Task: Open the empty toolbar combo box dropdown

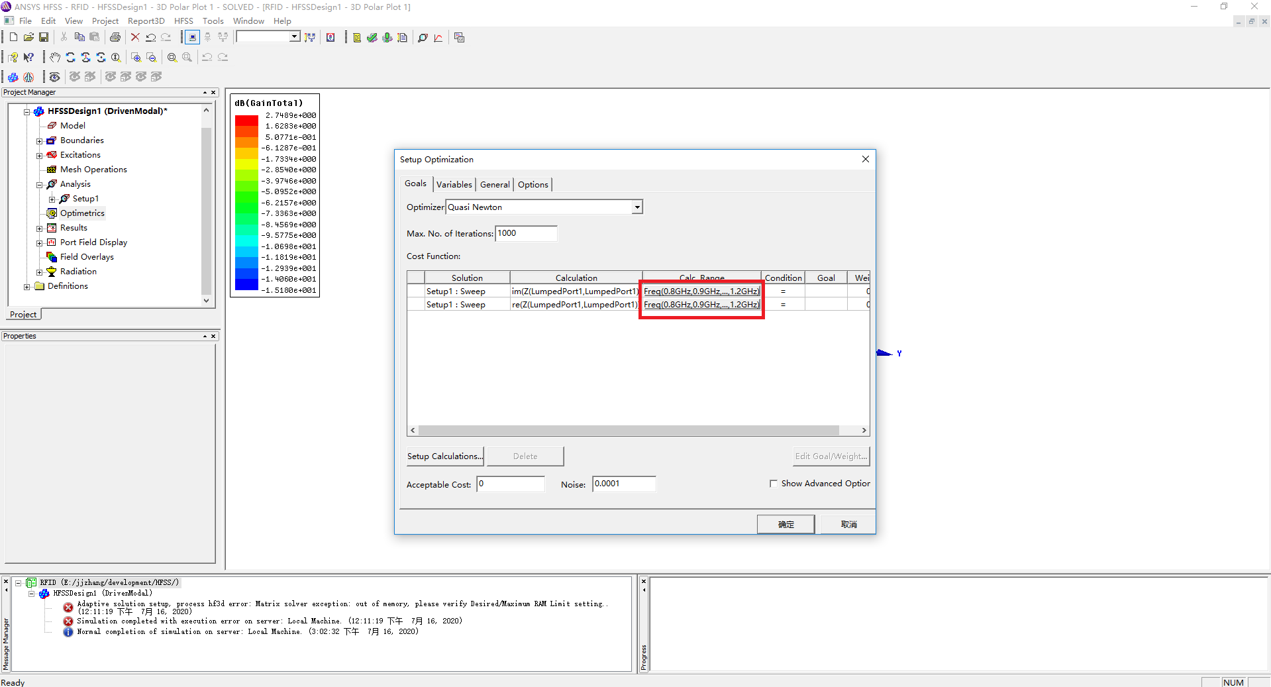Action: [294, 37]
